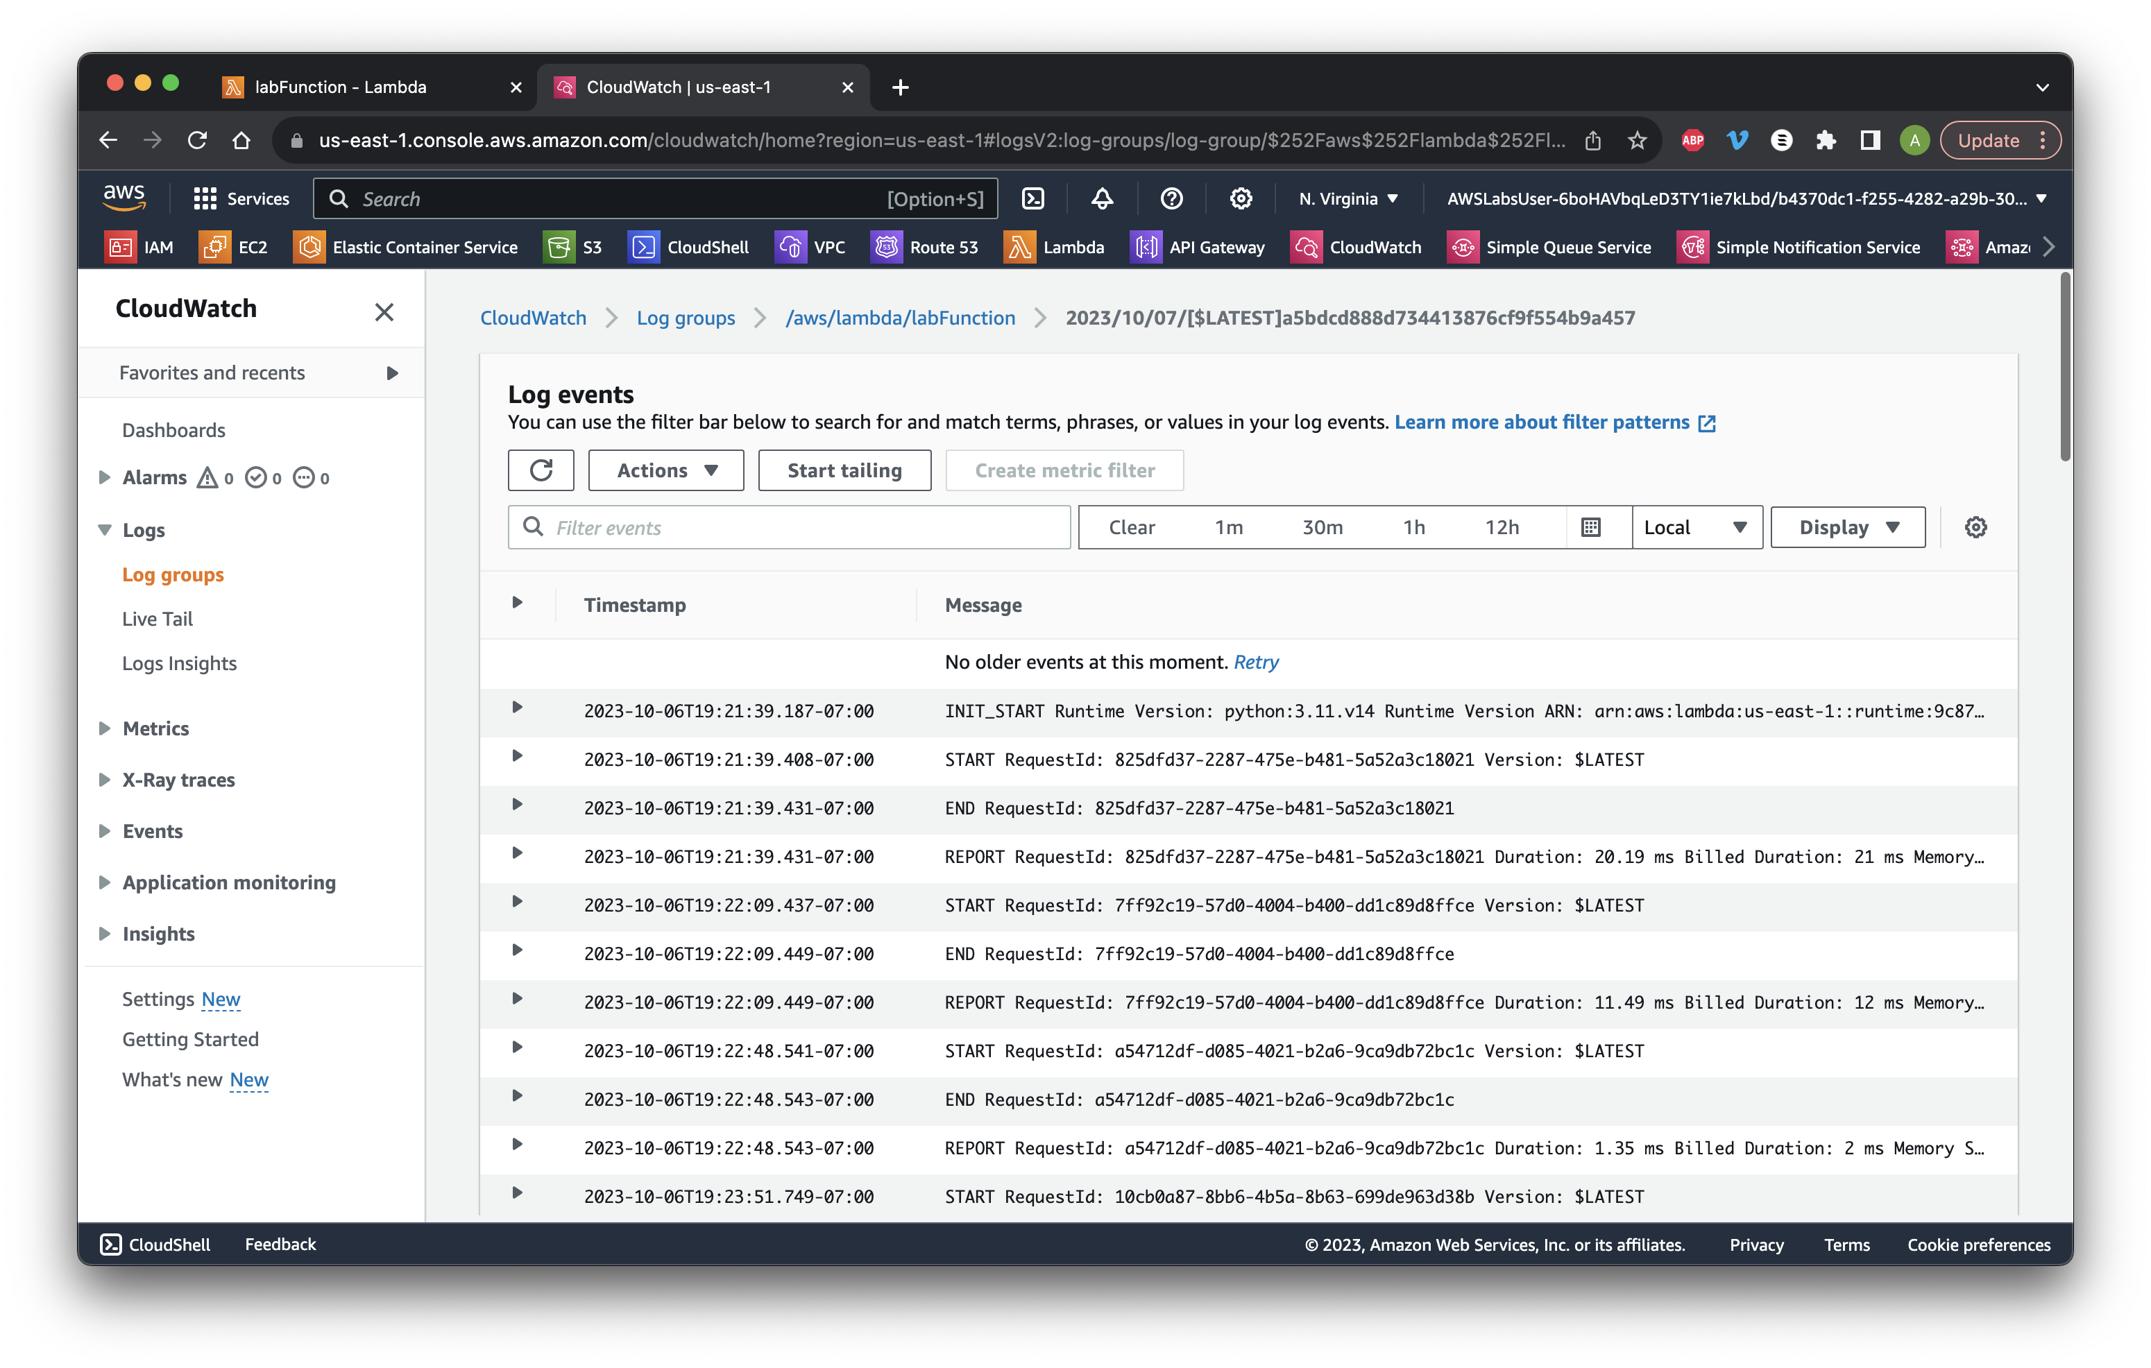Bookmark this page with the star icon
The width and height of the screenshot is (2151, 1368).
(x=1636, y=140)
